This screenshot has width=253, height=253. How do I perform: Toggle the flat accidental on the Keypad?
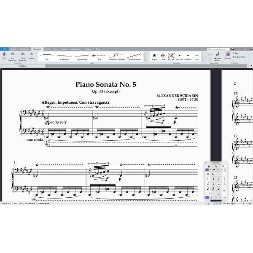218,179
